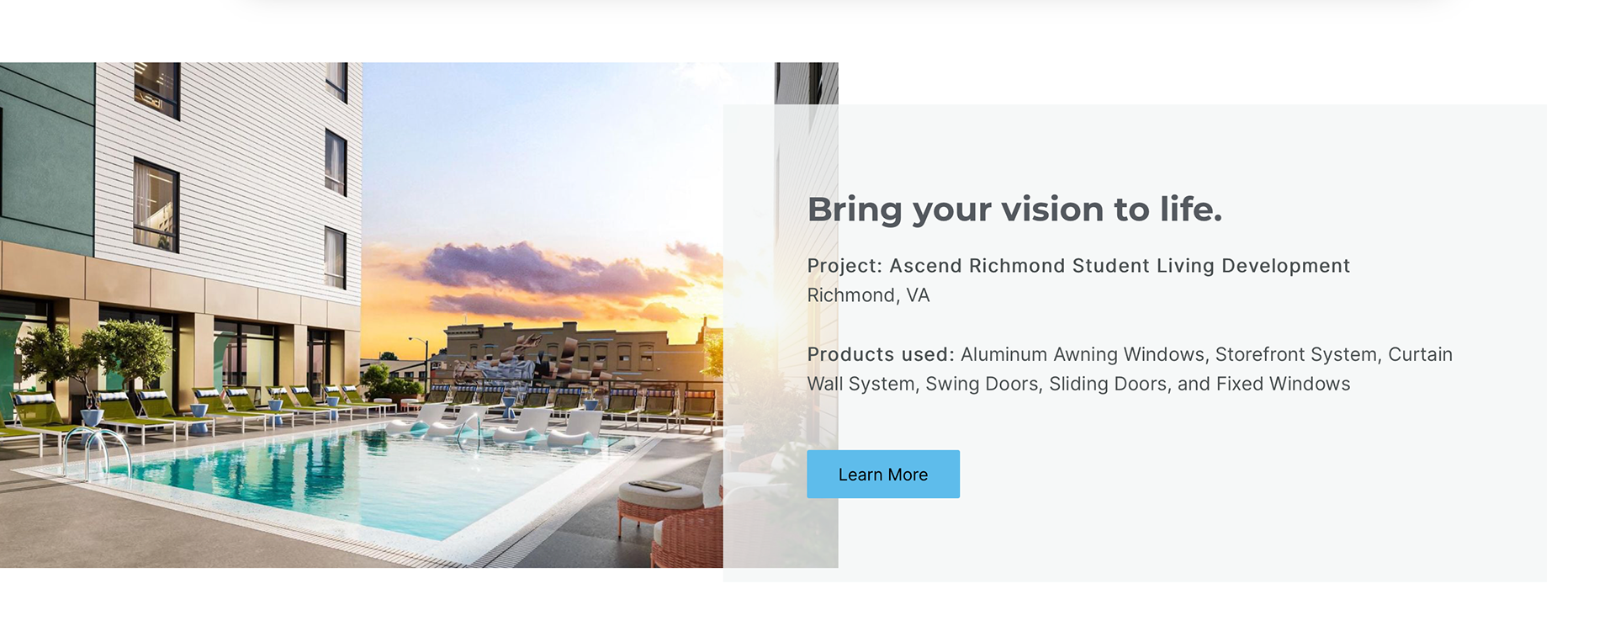Click the Learn More button
This screenshot has width=1615, height=642.
click(x=882, y=475)
